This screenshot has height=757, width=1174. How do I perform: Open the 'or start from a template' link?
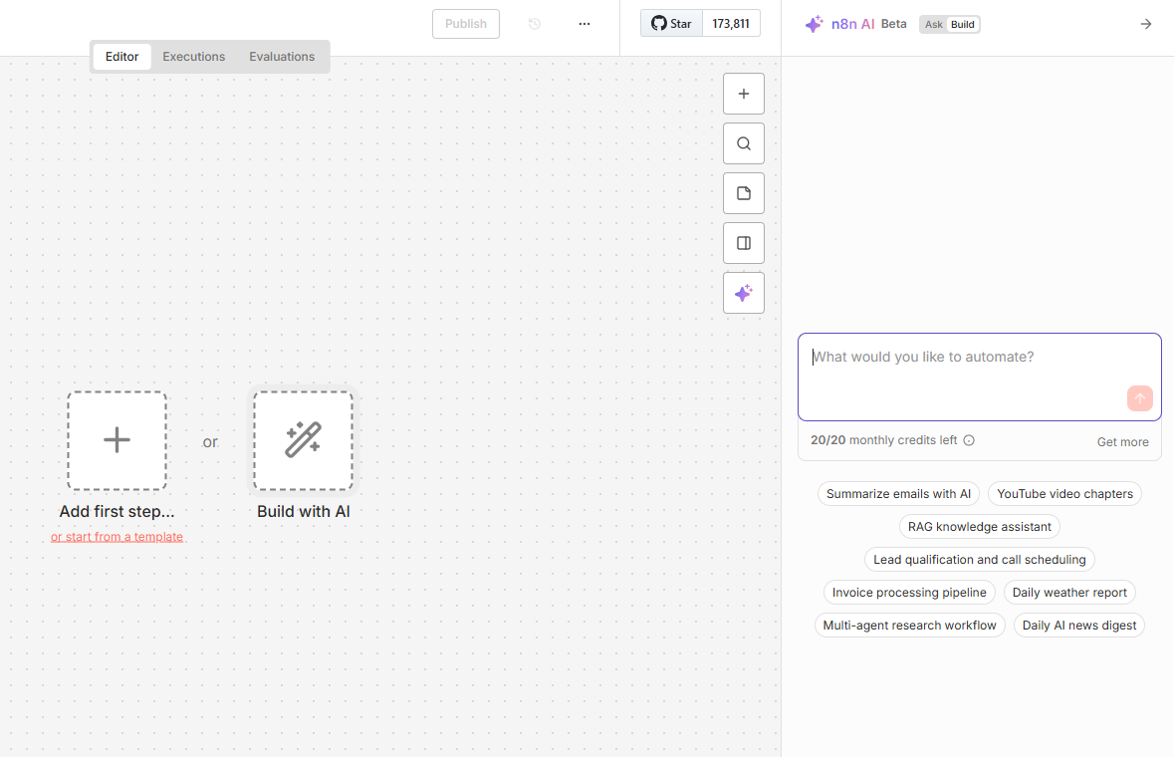(x=117, y=537)
